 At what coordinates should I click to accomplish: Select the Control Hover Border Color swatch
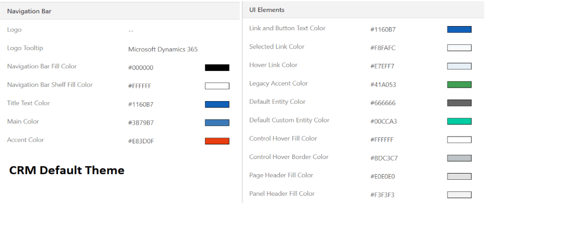[x=459, y=158]
